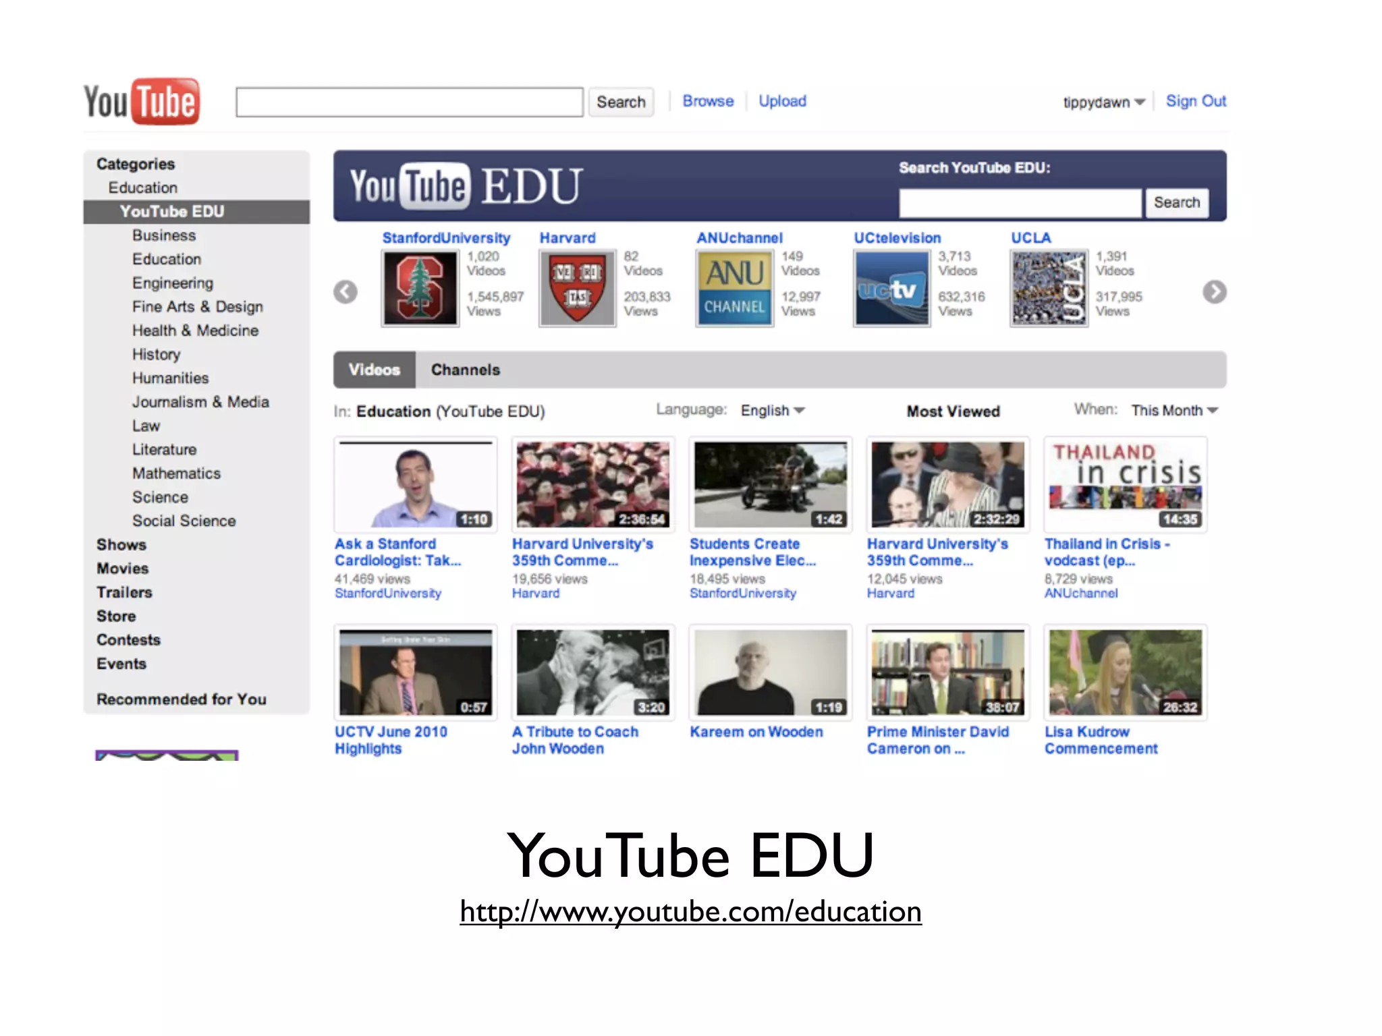Open Events in the sidebar
This screenshot has height=1036, width=1382.
click(x=121, y=664)
